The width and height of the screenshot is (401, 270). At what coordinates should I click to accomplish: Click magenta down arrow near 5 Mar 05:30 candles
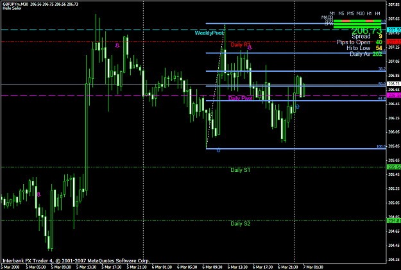tap(38, 194)
